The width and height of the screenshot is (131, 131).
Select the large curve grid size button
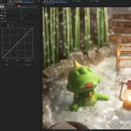click(12, 25)
